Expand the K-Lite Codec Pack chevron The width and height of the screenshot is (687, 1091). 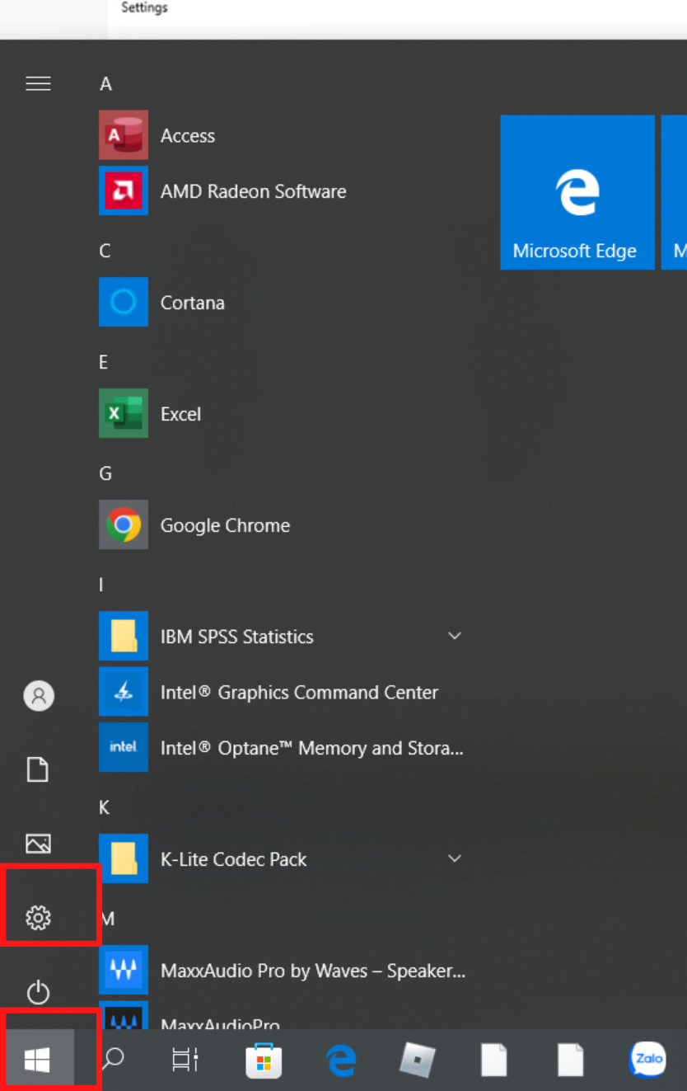point(455,858)
